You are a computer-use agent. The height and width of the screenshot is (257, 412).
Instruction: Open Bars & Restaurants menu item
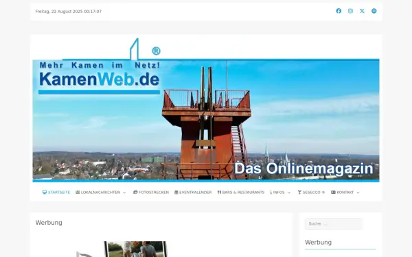pyautogui.click(x=241, y=192)
